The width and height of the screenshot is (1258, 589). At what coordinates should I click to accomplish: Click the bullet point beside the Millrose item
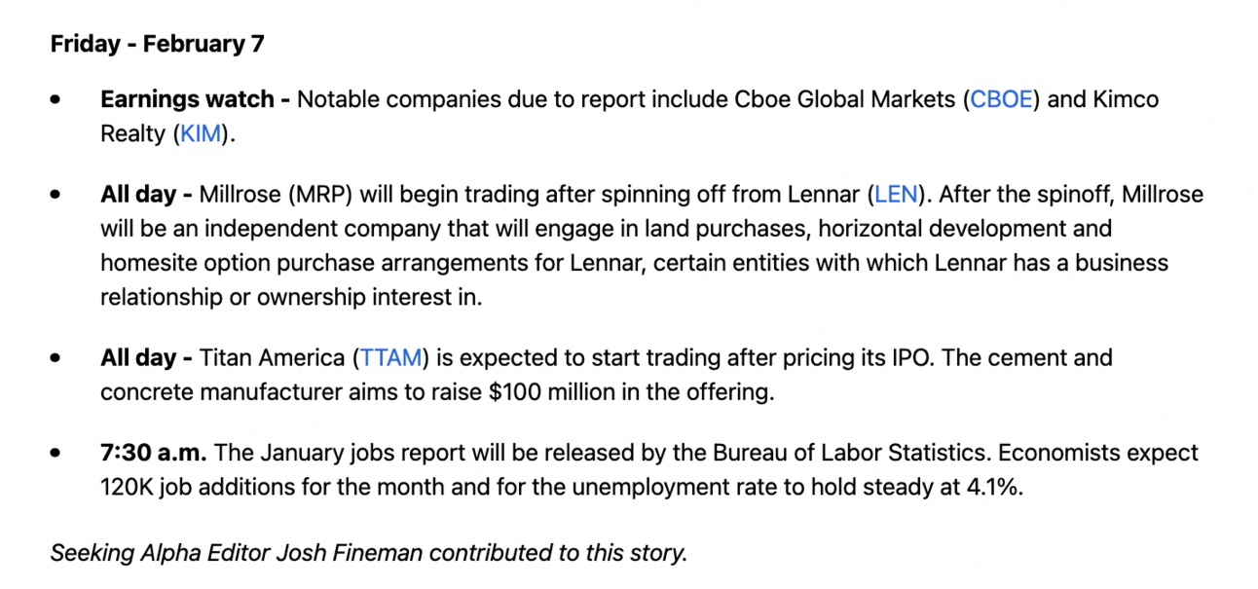click(x=57, y=195)
